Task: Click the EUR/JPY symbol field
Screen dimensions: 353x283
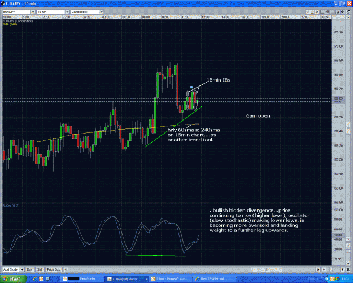Action: tap(16, 12)
